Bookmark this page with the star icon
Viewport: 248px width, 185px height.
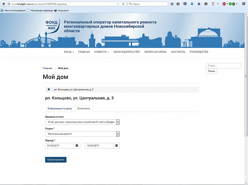172,4
